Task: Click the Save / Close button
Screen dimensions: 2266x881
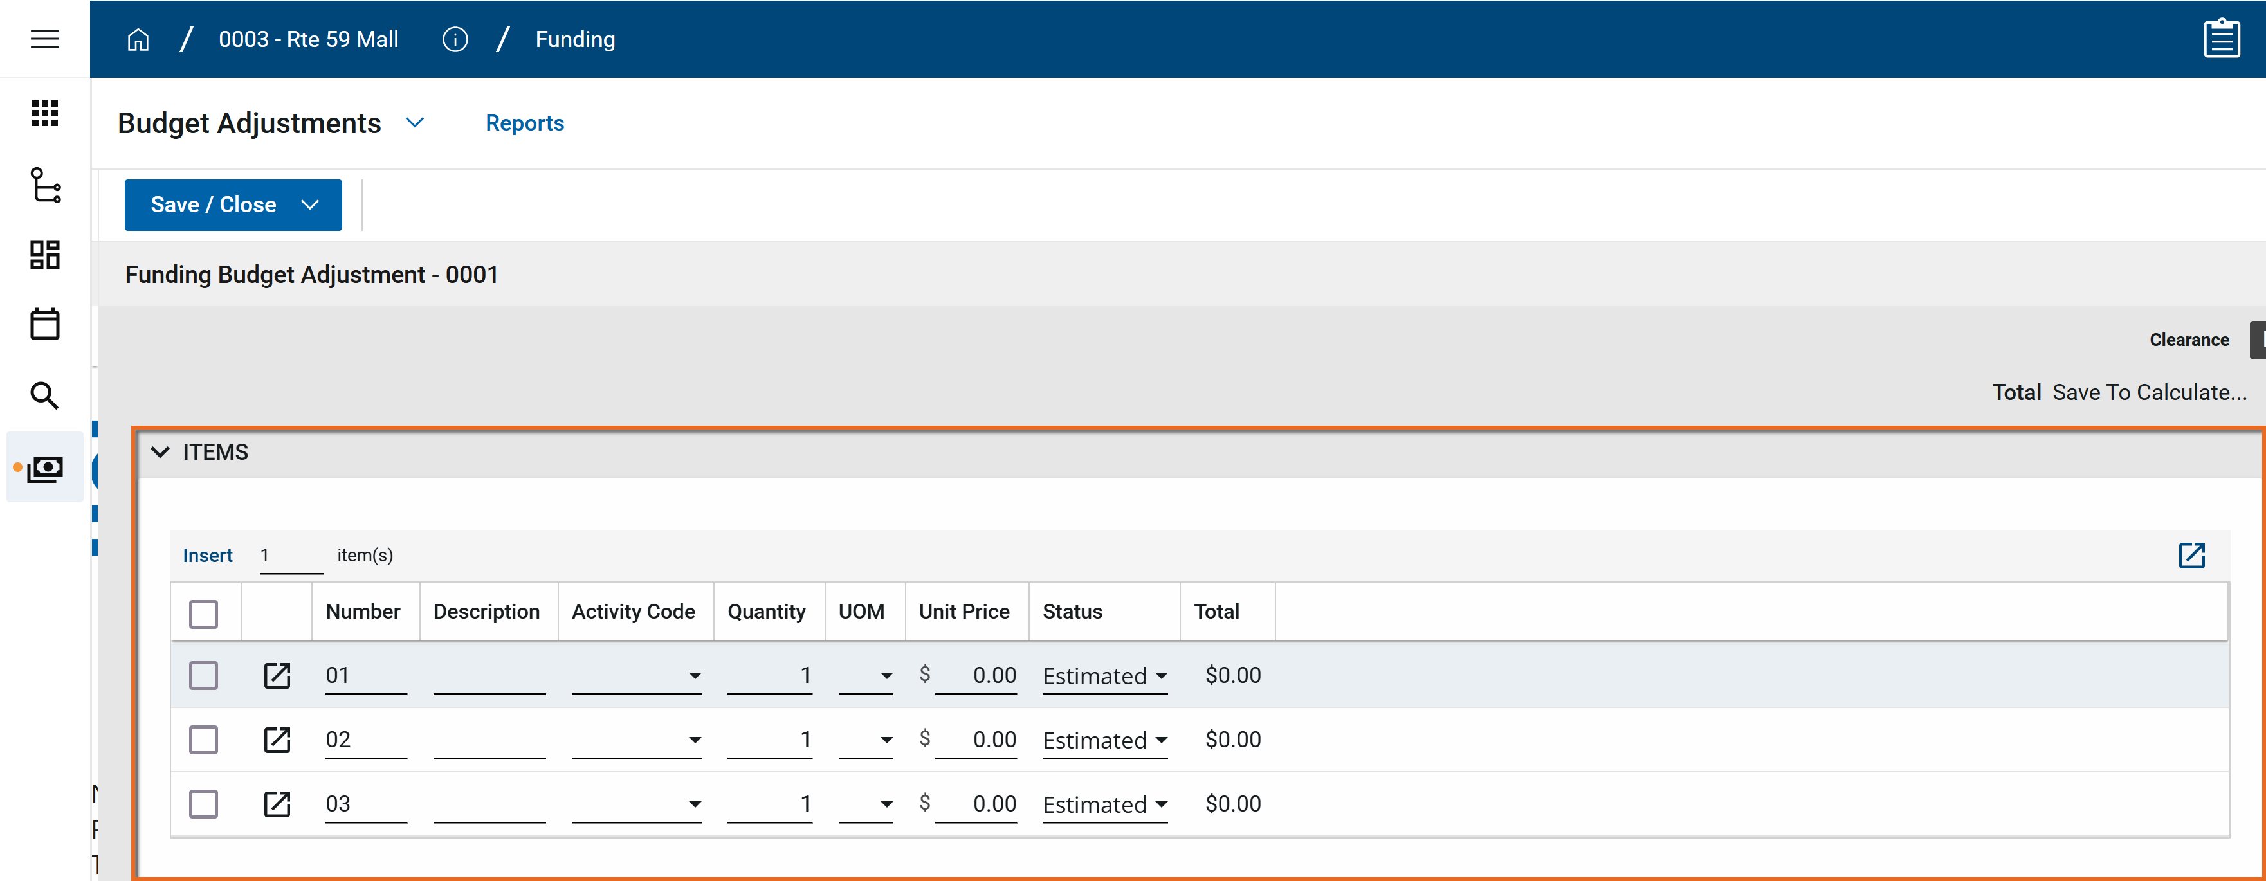Action: click(214, 205)
